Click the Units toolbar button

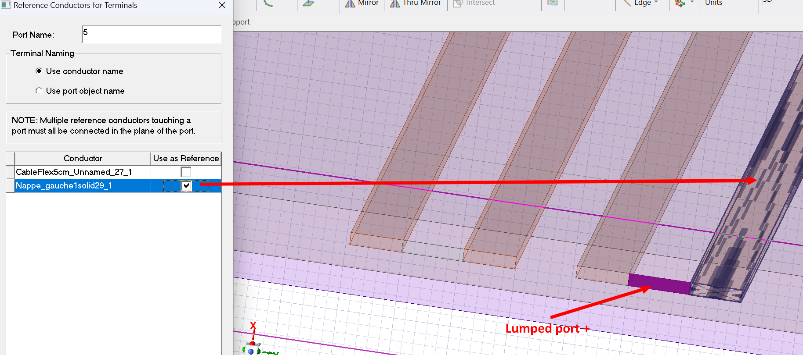[713, 3]
